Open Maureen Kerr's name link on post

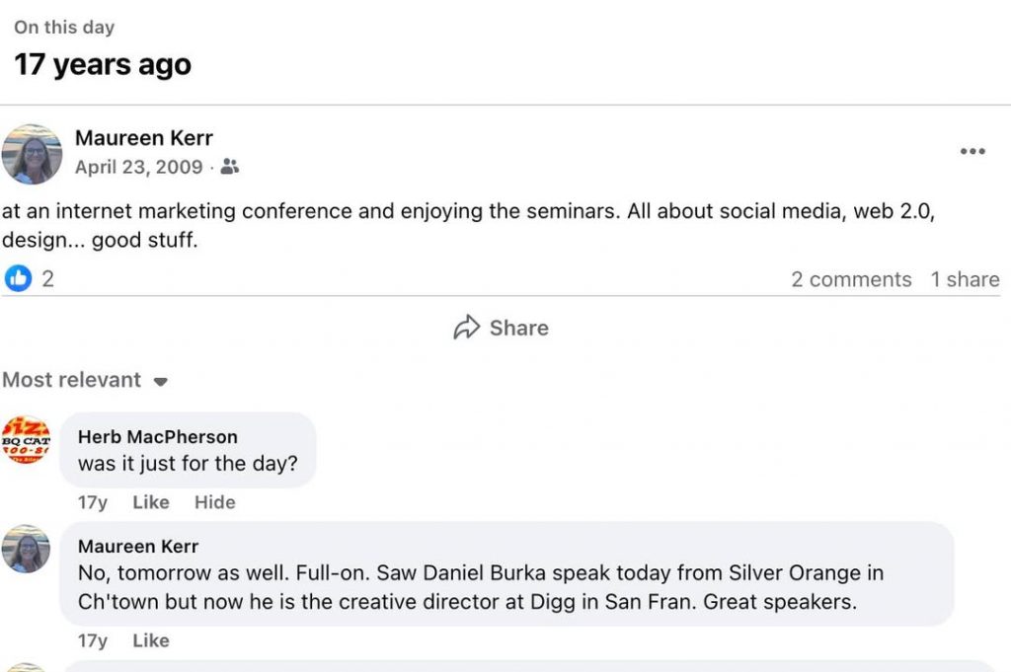pyautogui.click(x=143, y=138)
